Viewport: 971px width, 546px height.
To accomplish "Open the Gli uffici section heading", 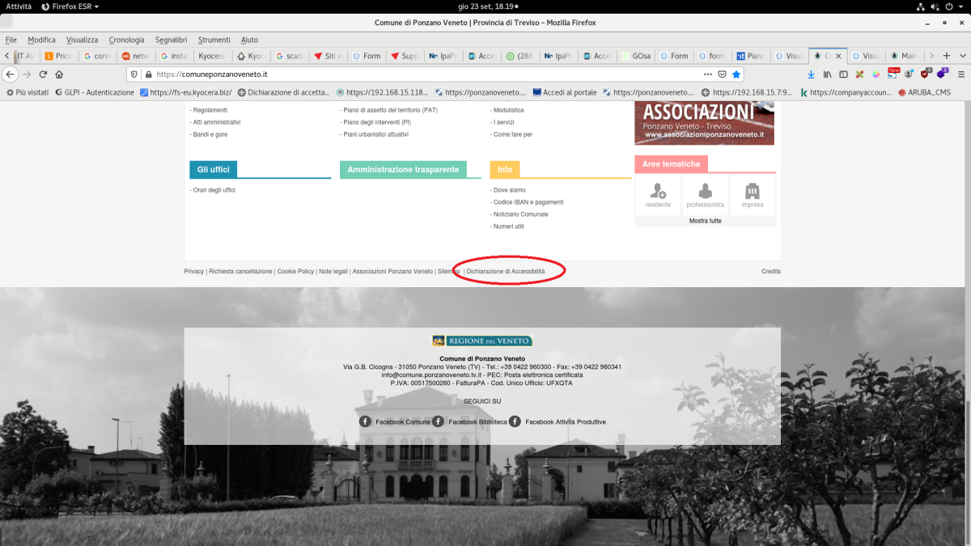I will 213,170.
